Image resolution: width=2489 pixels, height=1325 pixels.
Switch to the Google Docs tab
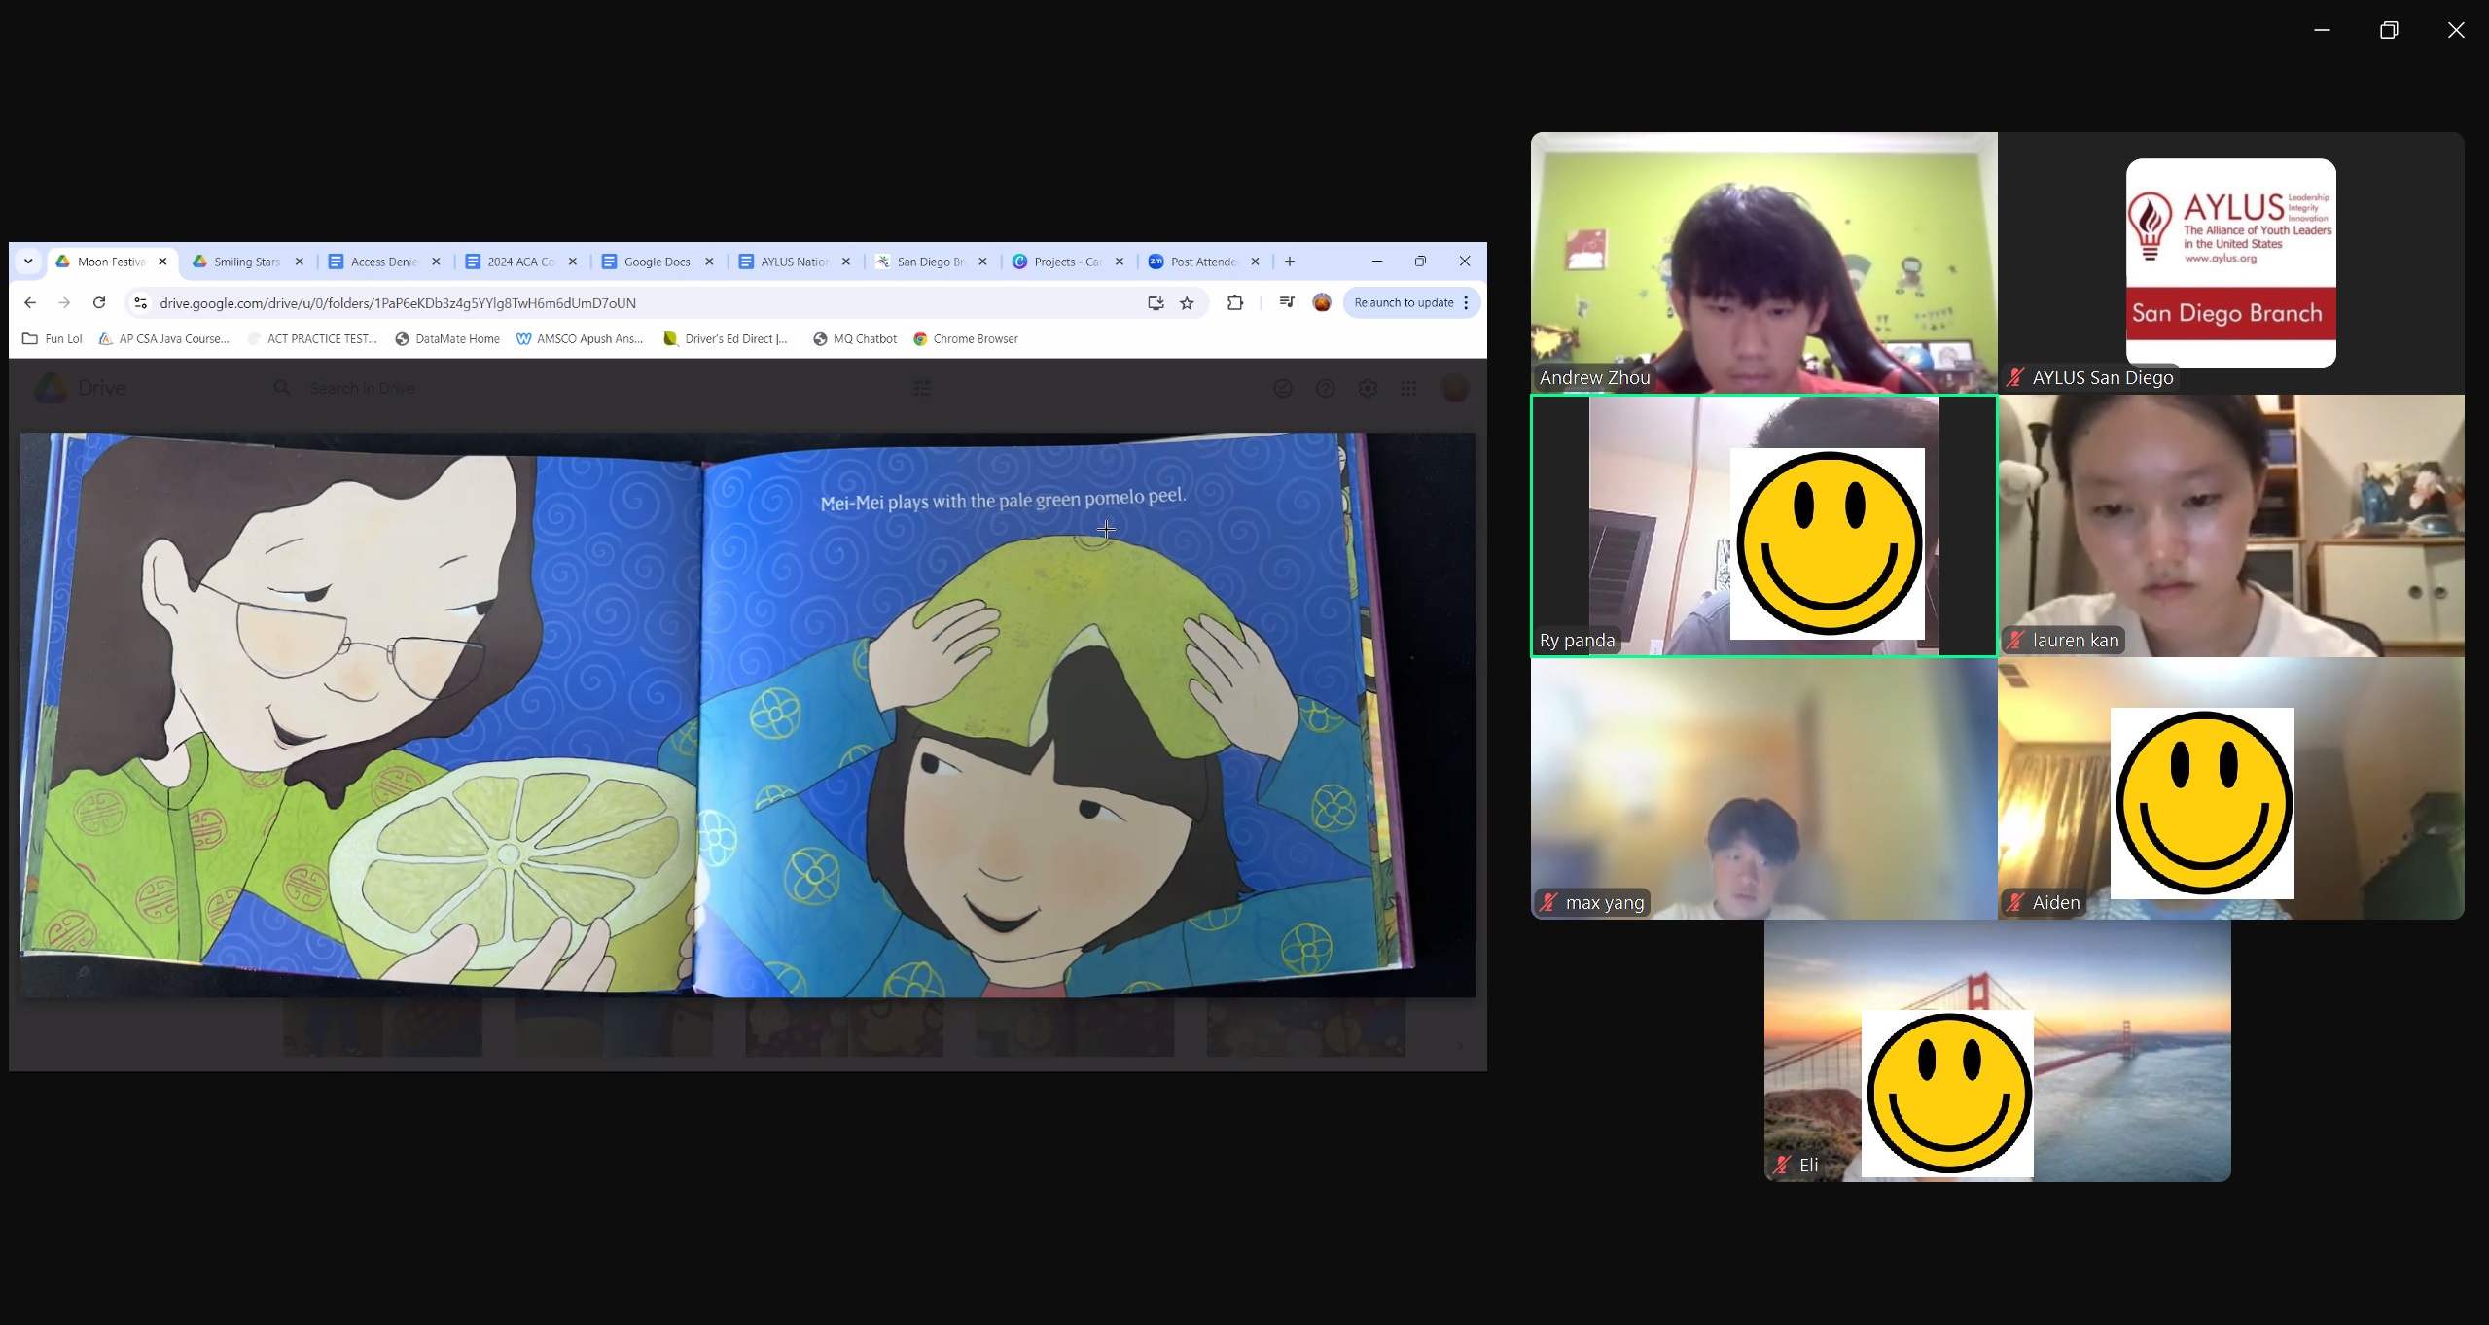[658, 262]
